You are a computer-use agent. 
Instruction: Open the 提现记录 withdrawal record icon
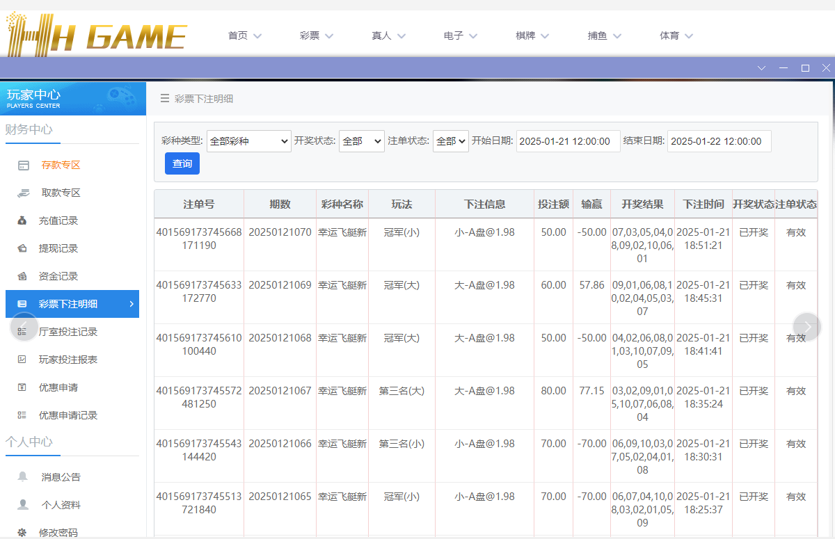(x=25, y=248)
